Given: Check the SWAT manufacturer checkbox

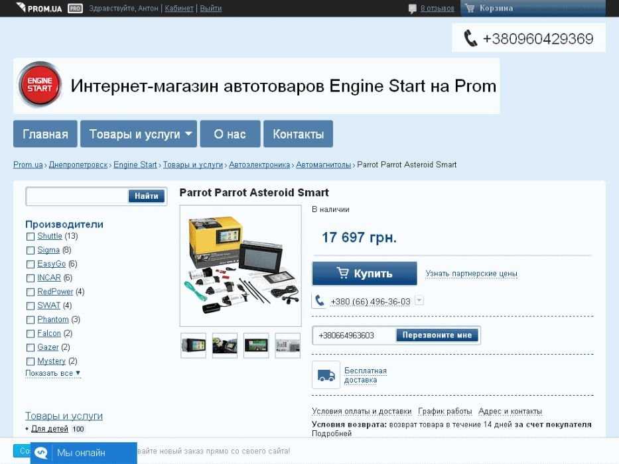Looking at the screenshot, I should 31,306.
